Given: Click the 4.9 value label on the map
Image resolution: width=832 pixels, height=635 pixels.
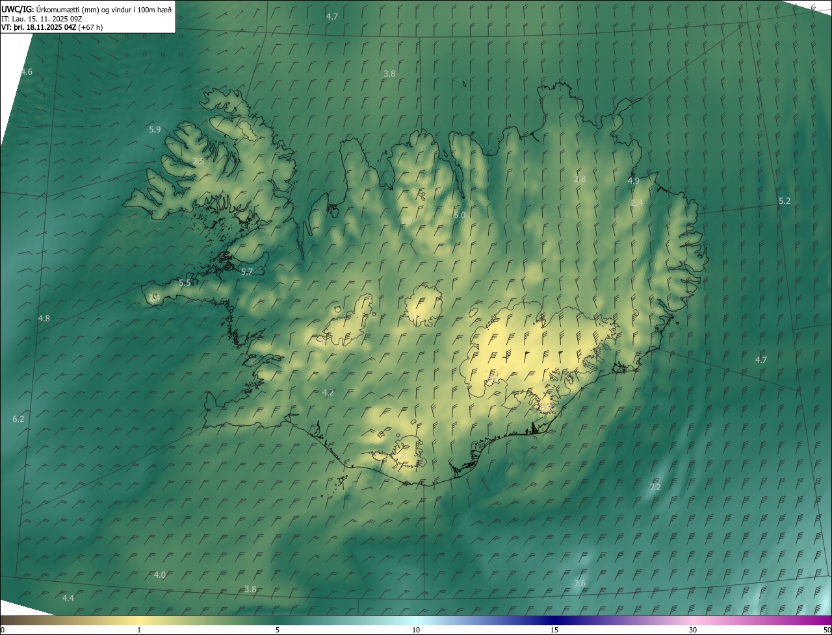Looking at the screenshot, I should pyautogui.click(x=633, y=181).
